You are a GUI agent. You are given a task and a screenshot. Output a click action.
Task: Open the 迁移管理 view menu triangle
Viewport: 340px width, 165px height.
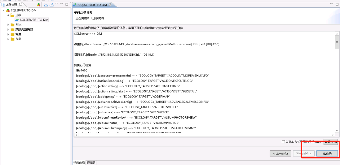pyautogui.click(x=57, y=4)
